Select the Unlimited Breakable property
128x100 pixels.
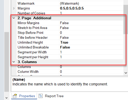[33, 47]
